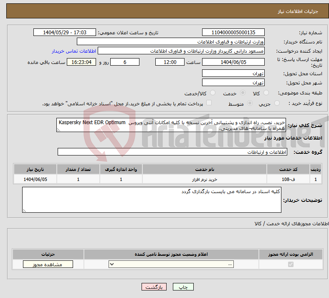This screenshot has height=298, width=329.
Task: Open the اعلام وضعیت مجوز dropdown
Action: click(x=171, y=264)
